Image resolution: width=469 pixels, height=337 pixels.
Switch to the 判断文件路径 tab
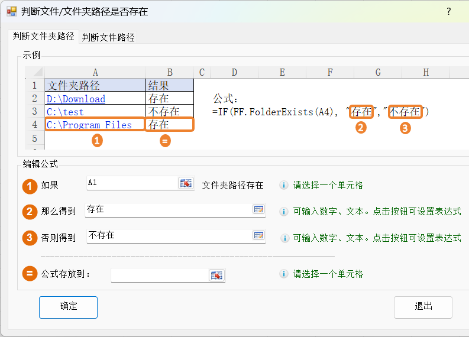coord(108,37)
